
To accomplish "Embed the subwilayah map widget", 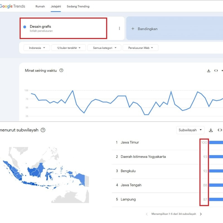I will coord(220,130).
